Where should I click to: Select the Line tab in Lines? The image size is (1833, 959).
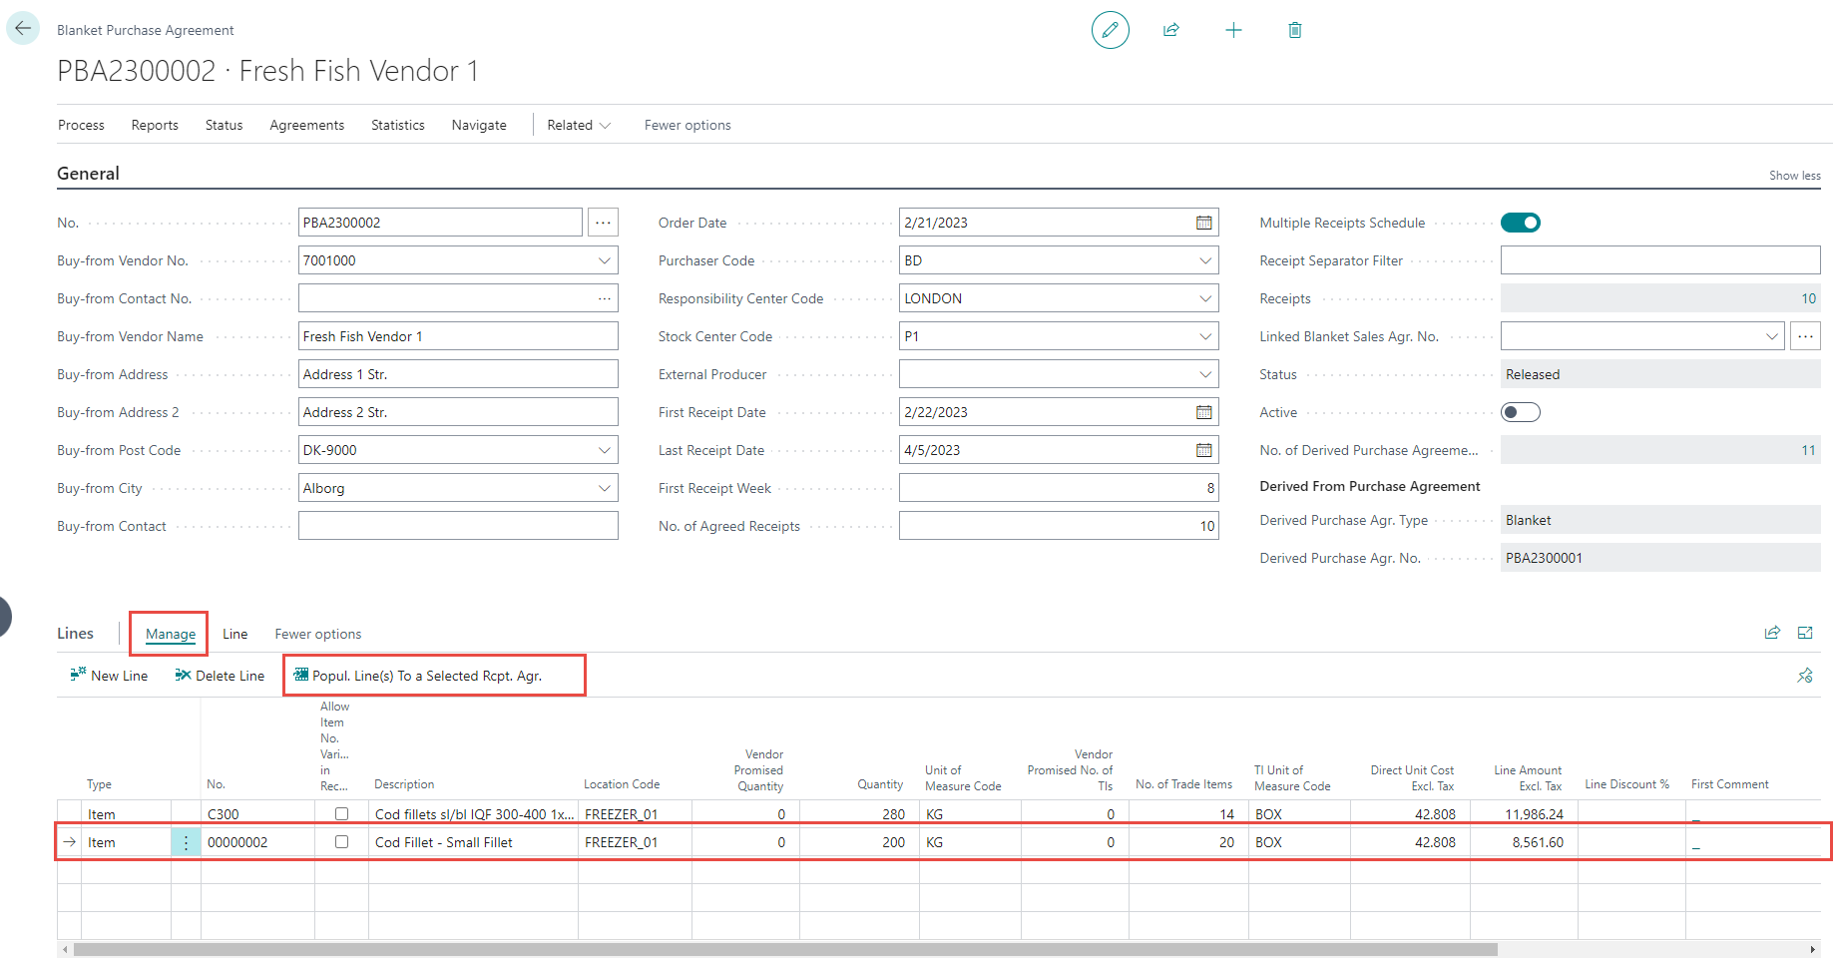(234, 634)
